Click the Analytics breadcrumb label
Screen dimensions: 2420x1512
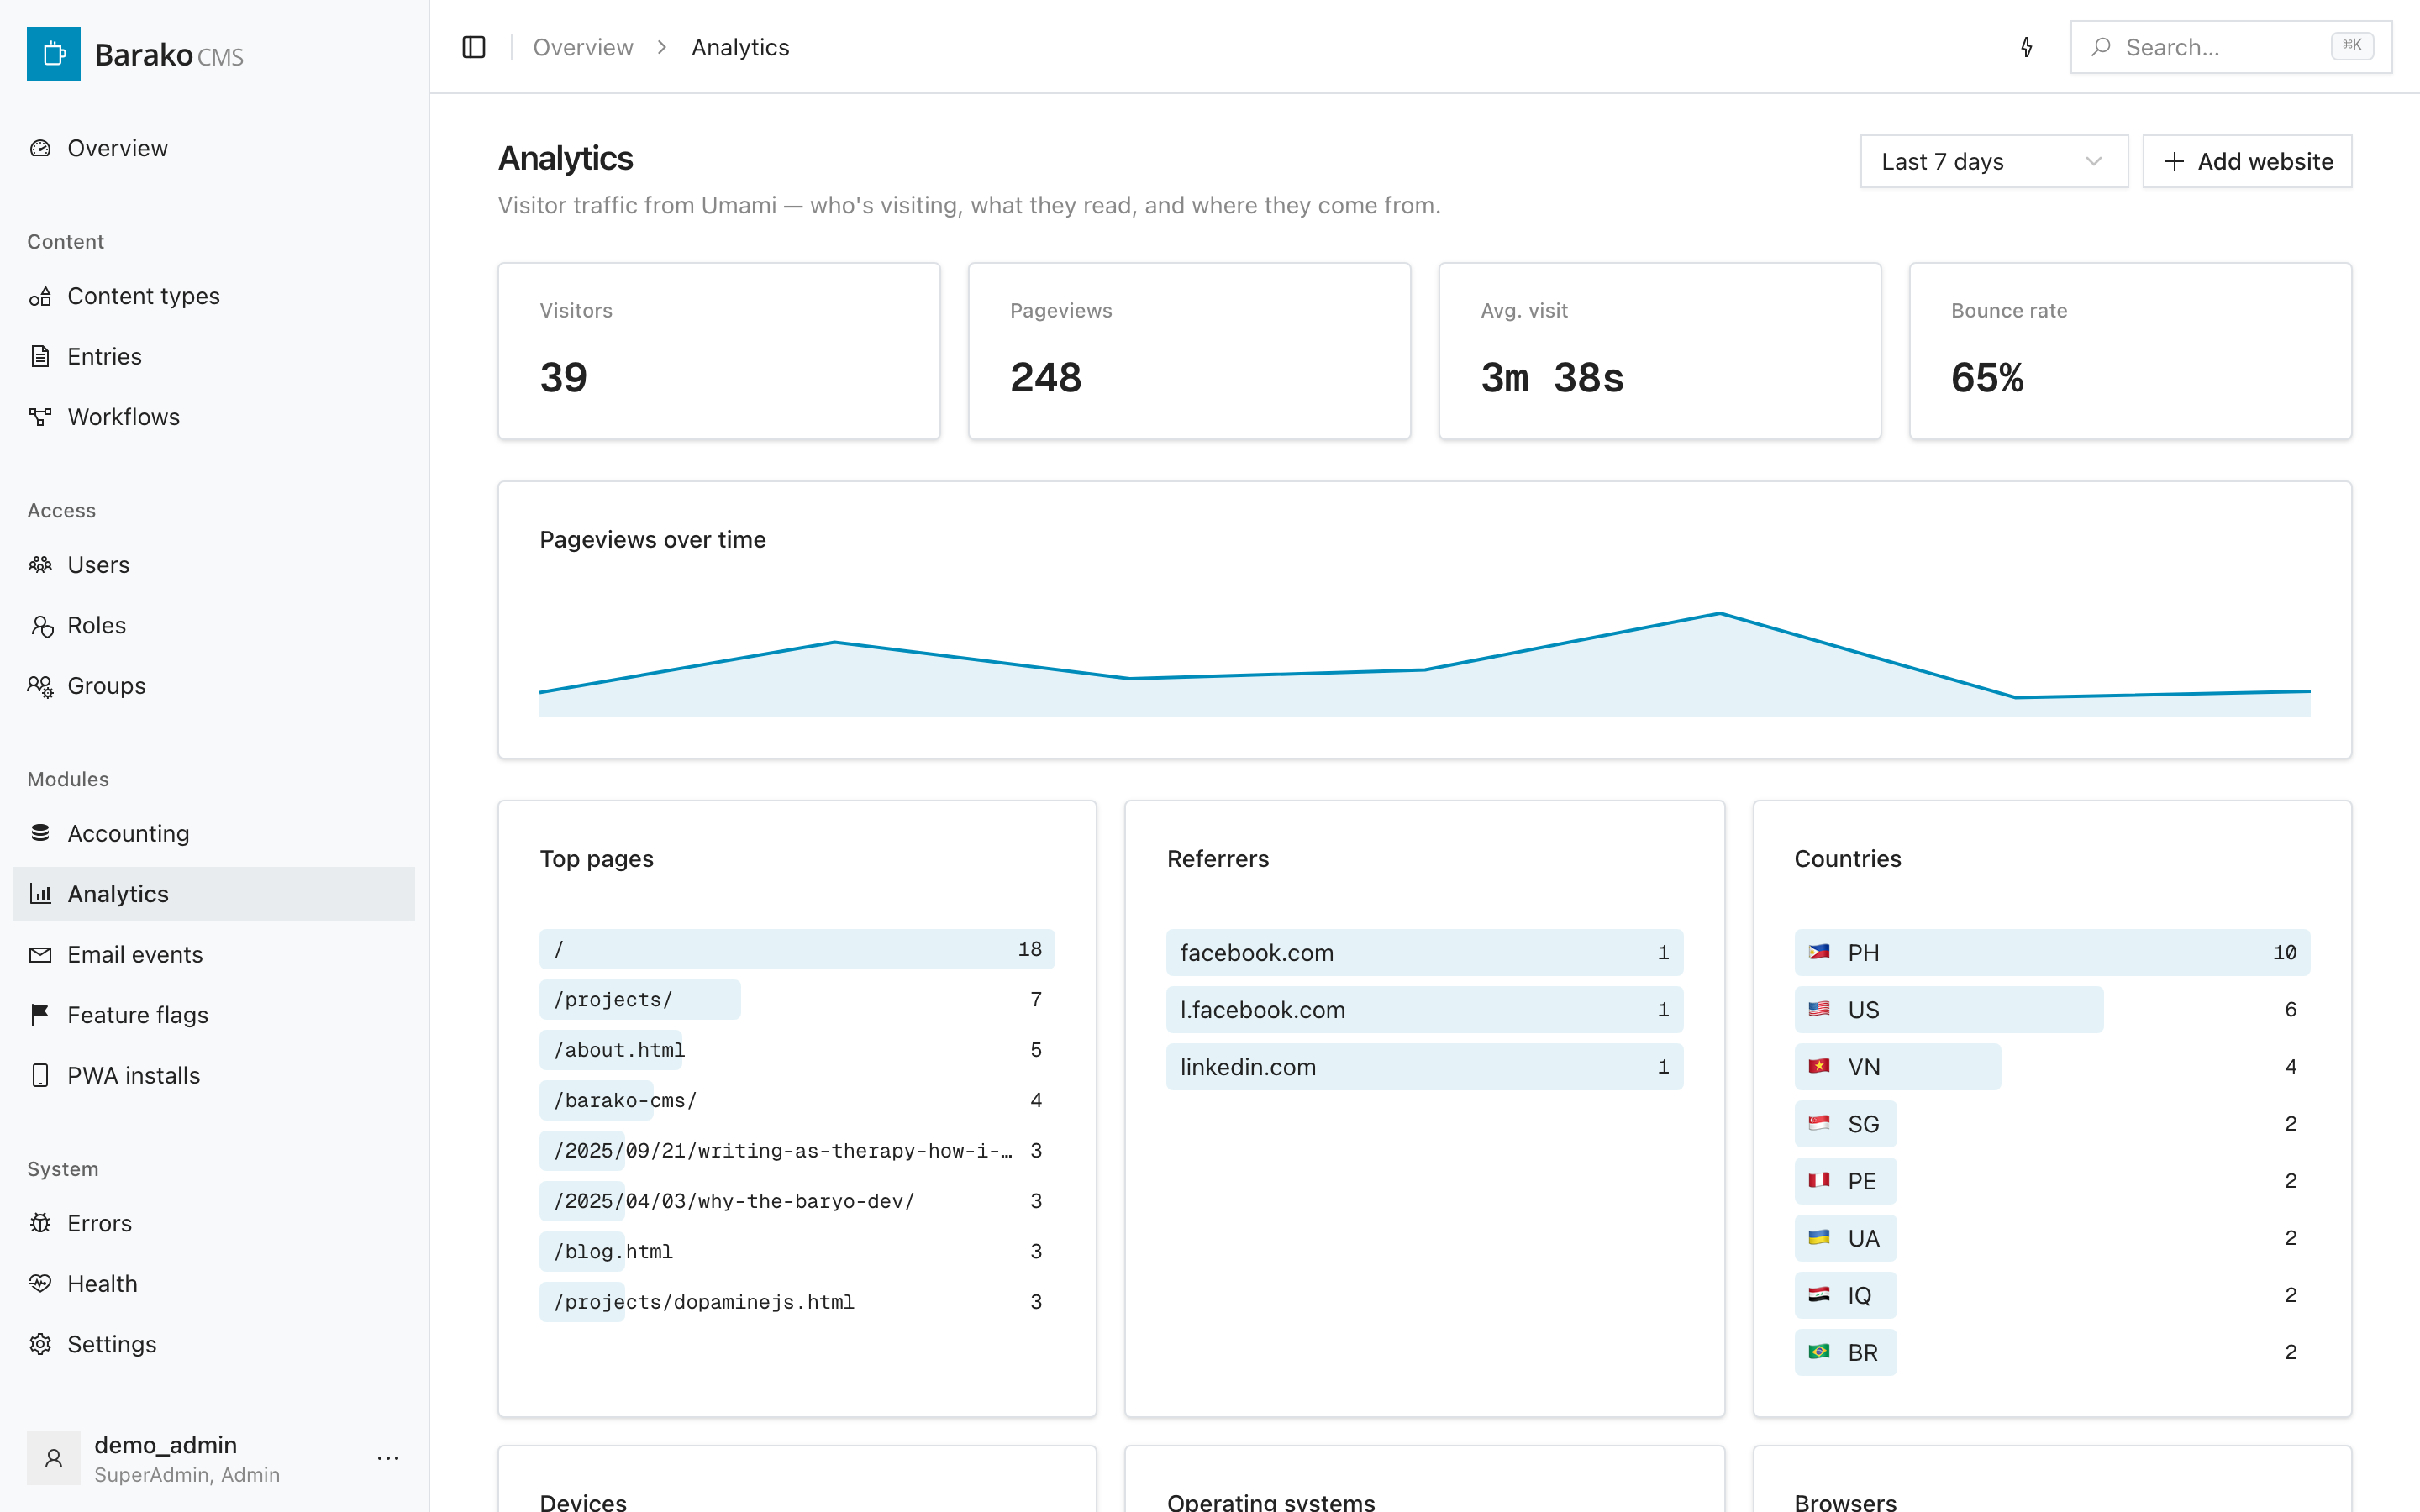(740, 47)
